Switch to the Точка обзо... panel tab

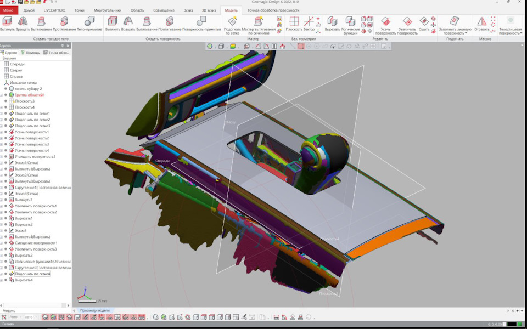(x=57, y=53)
